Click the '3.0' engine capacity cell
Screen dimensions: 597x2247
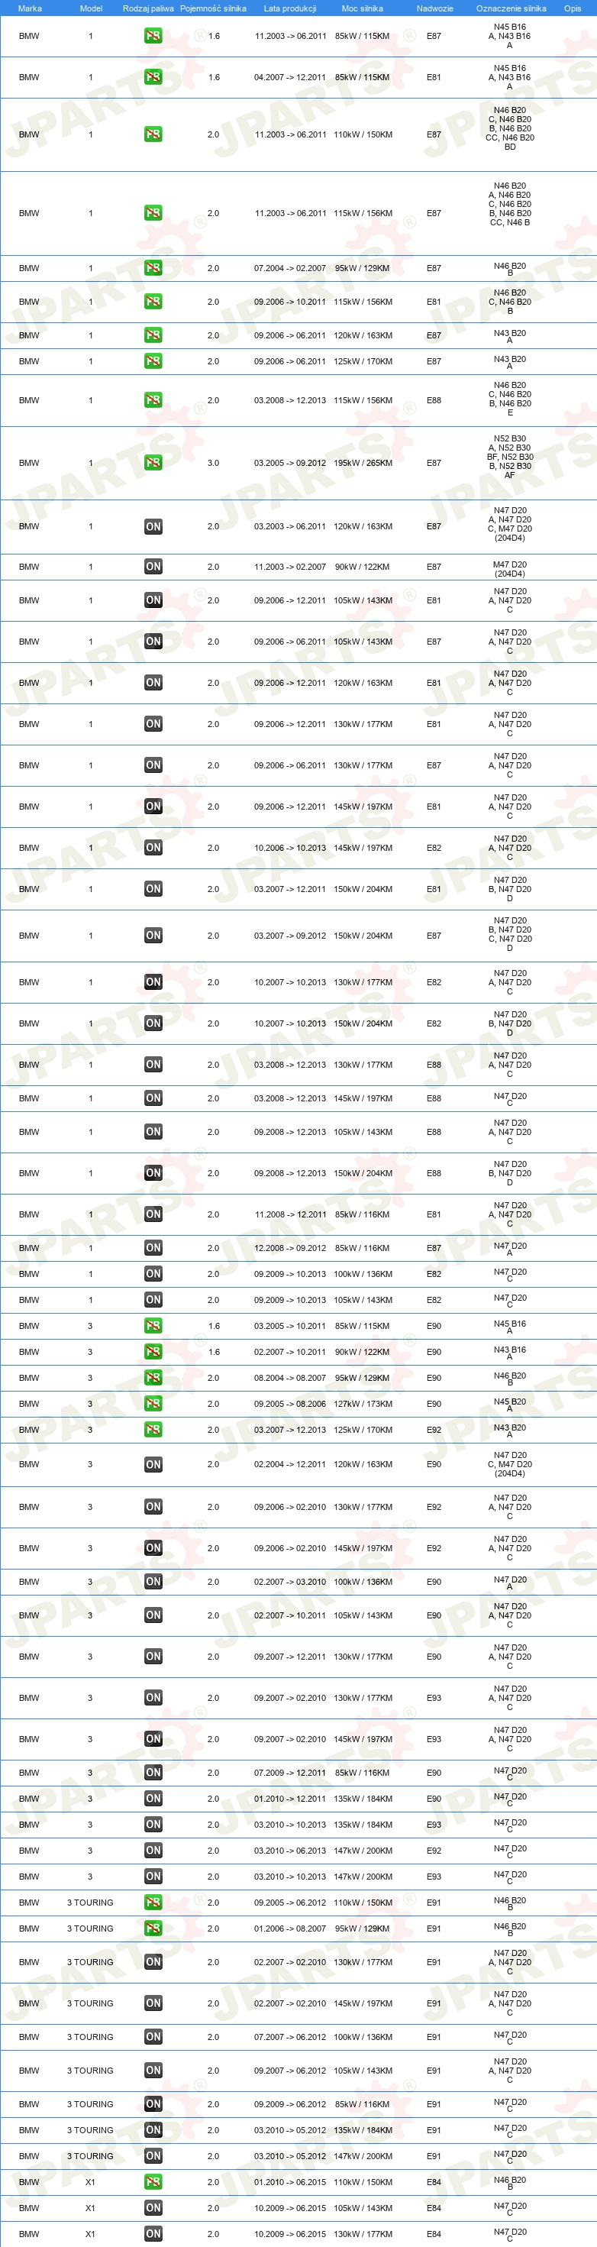click(x=214, y=463)
